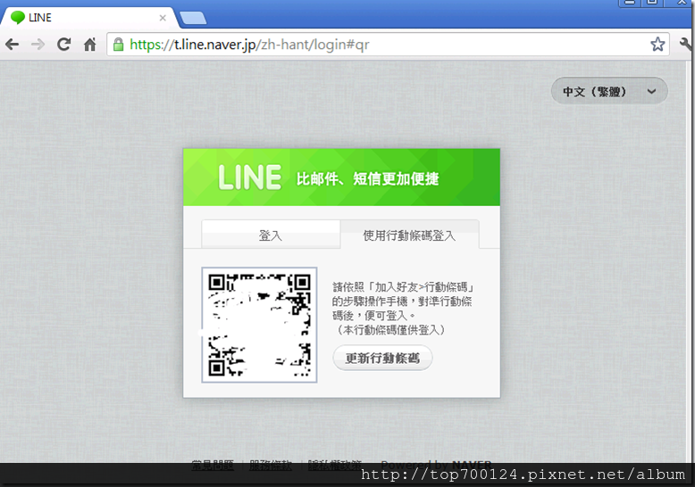Open the browser home page icon
This screenshot has height=487, width=695.
click(90, 45)
